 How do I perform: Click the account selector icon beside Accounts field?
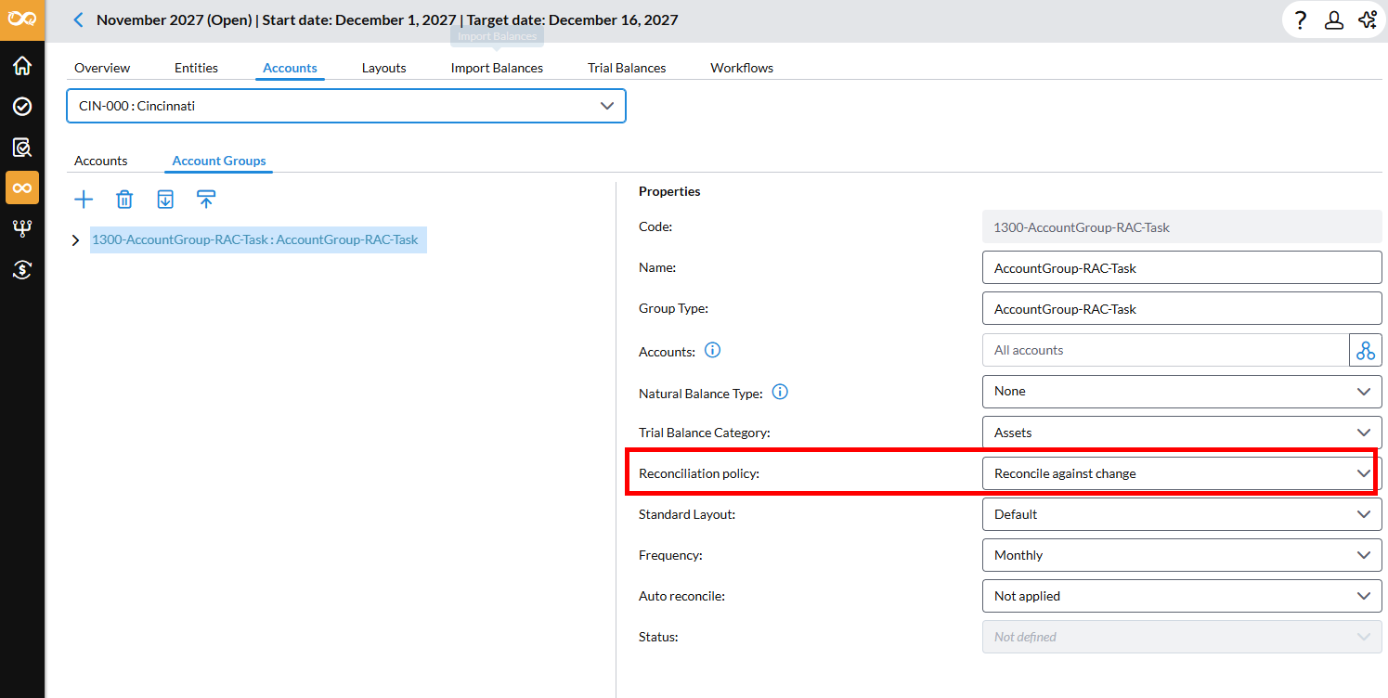[x=1365, y=350]
